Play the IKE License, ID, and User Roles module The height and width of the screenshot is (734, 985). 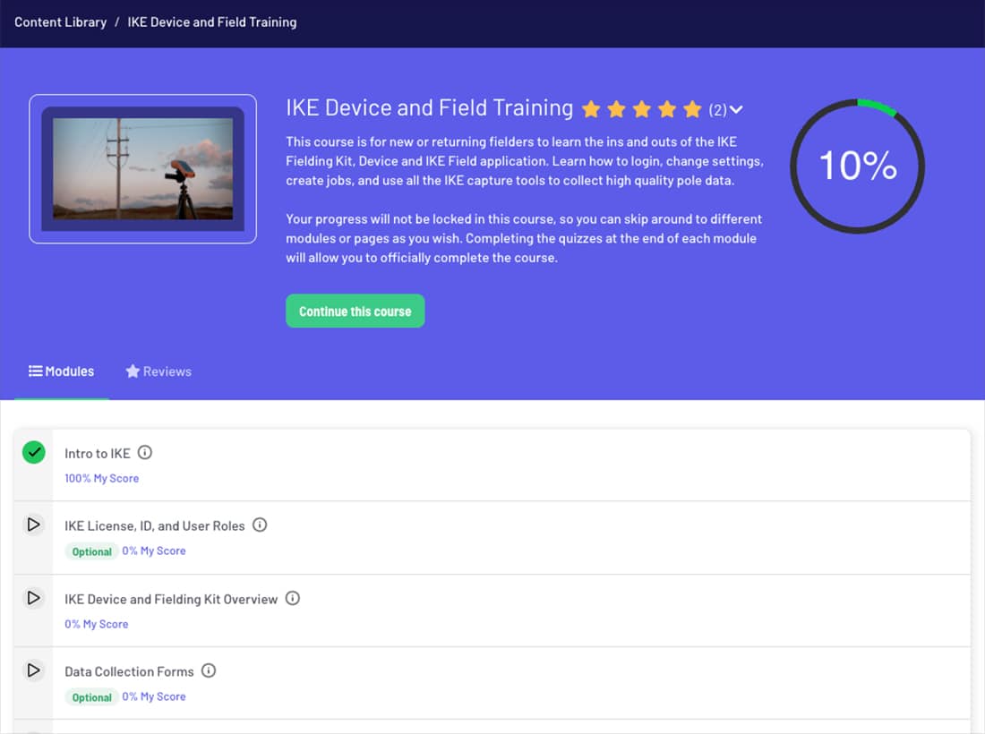[34, 525]
